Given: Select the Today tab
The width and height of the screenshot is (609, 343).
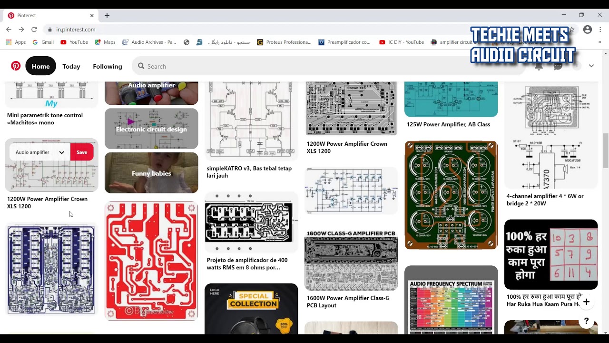Looking at the screenshot, I should 71,66.
